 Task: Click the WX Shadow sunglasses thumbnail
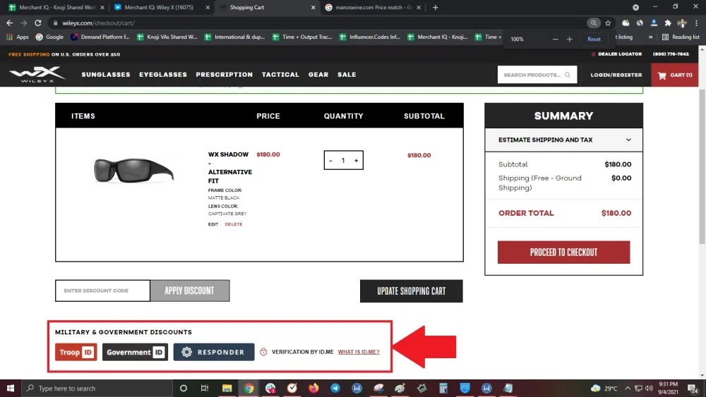(x=133, y=170)
